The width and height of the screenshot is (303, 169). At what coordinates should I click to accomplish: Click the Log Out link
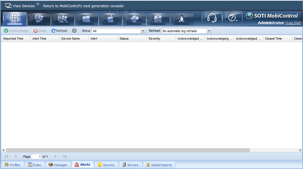(293, 23)
